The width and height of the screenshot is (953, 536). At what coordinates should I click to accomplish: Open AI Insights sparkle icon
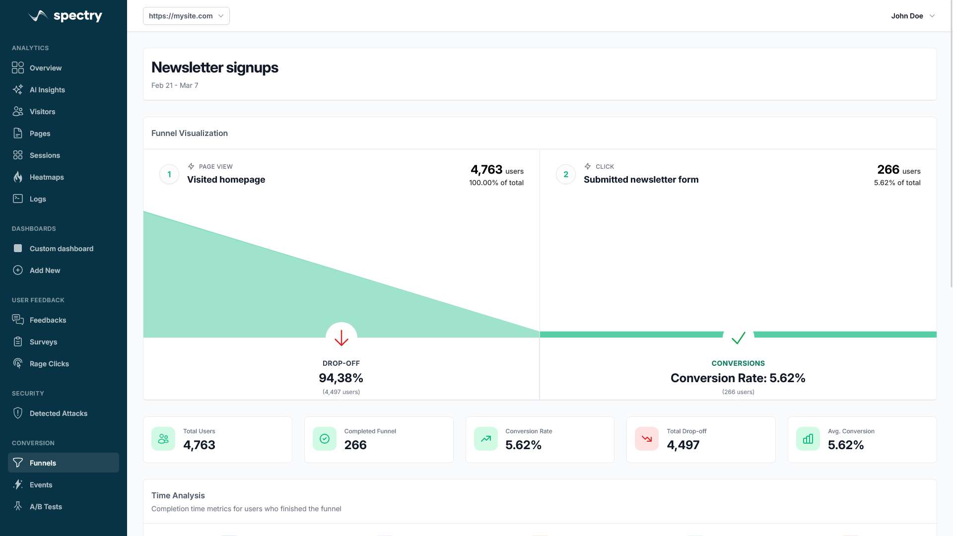pyautogui.click(x=18, y=90)
